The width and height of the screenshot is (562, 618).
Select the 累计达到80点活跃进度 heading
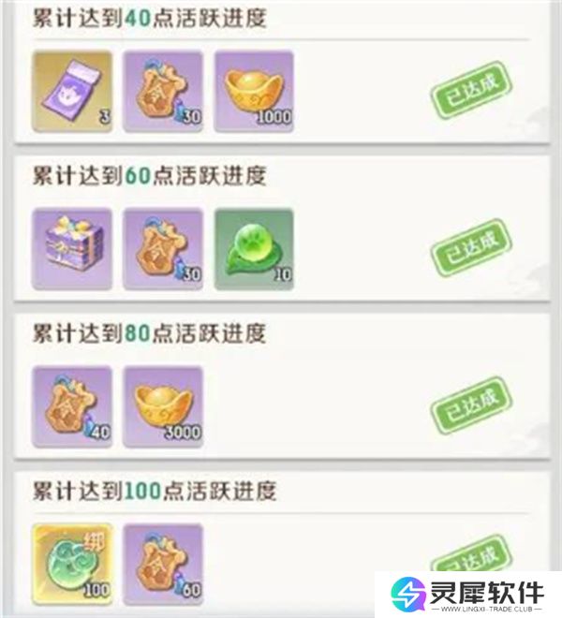150,333
